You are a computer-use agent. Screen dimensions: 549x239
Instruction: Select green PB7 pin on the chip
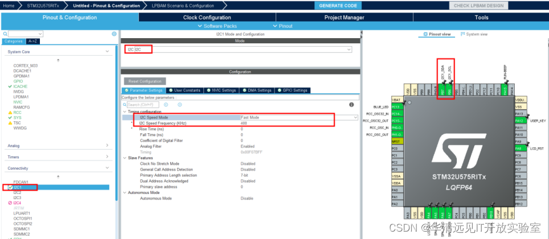(x=442, y=90)
